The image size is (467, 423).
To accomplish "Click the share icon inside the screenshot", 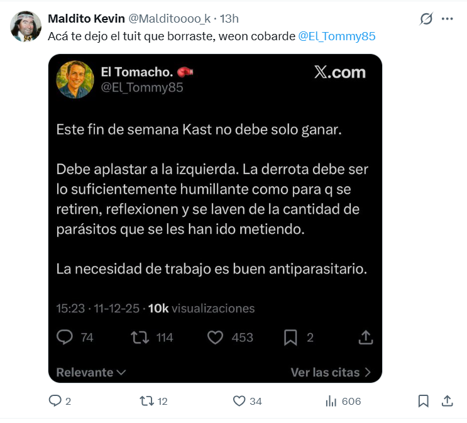I will pos(365,338).
